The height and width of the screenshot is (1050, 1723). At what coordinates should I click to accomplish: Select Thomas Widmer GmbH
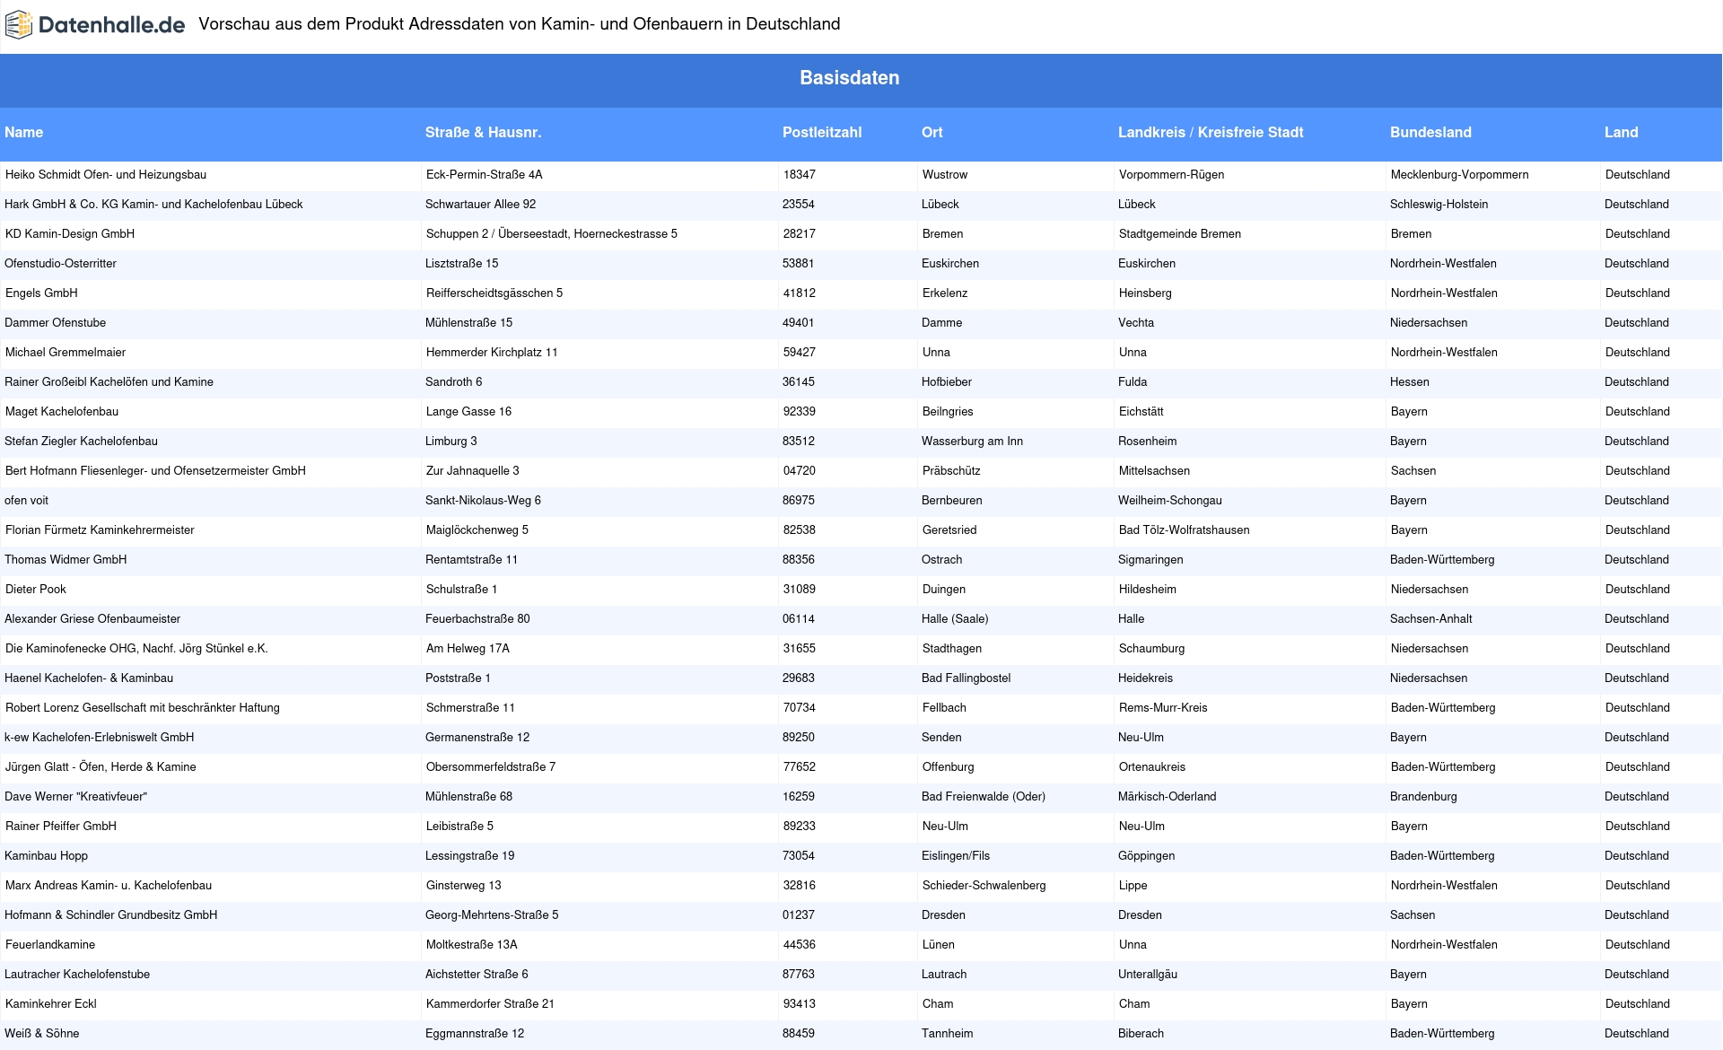pos(66,559)
